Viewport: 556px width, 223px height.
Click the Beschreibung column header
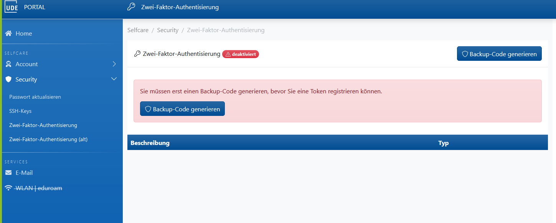pyautogui.click(x=150, y=143)
